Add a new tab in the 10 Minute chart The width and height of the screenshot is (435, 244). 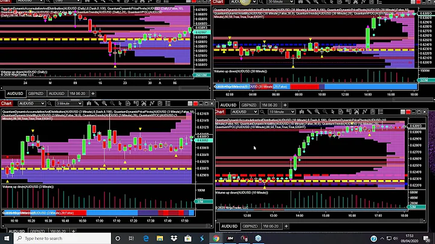(286, 226)
